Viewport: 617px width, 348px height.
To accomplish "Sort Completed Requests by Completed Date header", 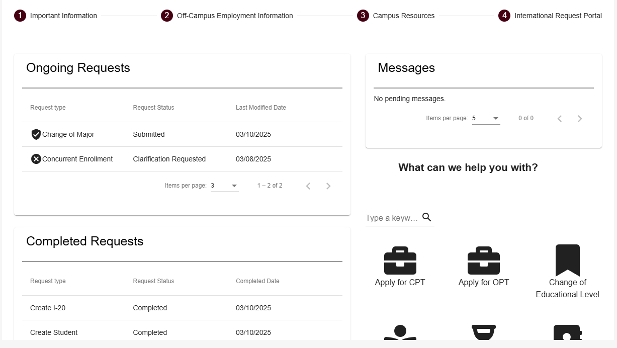I will tap(257, 281).
